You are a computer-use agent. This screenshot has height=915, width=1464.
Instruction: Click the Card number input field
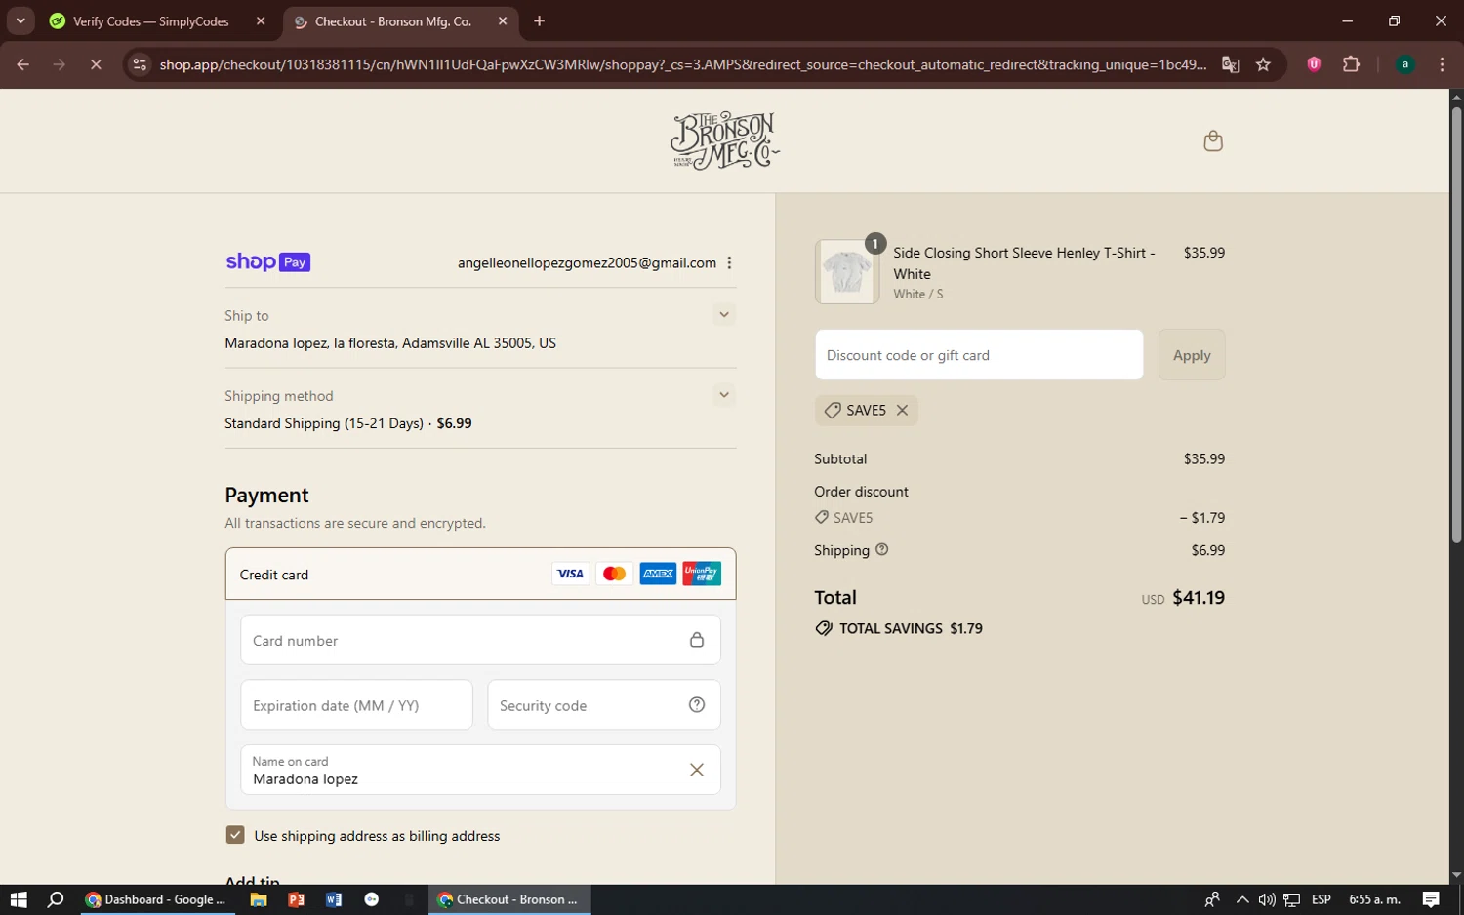pos(480,640)
